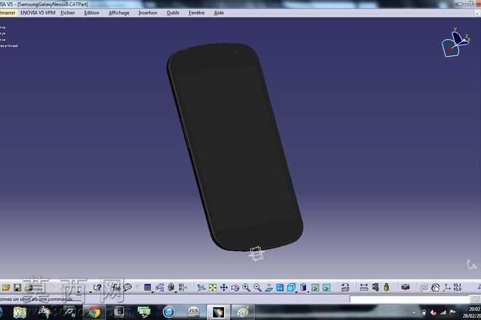Click the measure inertia weight icon
This screenshot has width=481, height=320.
coord(386,287)
